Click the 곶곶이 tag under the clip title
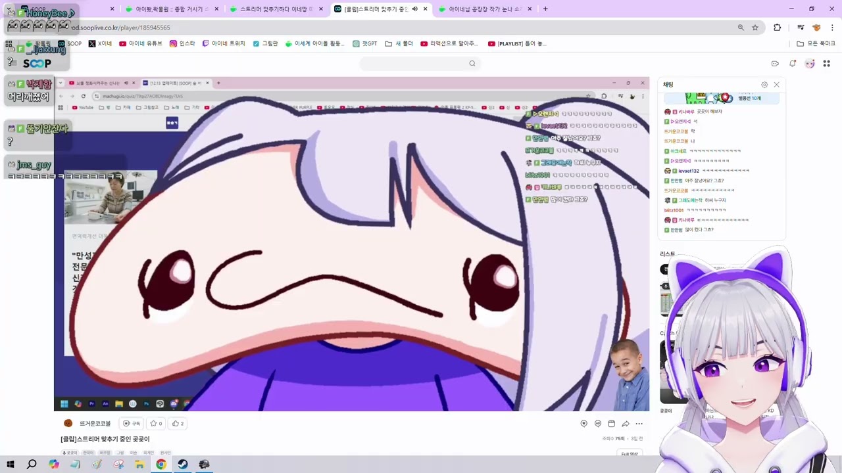 70,453
